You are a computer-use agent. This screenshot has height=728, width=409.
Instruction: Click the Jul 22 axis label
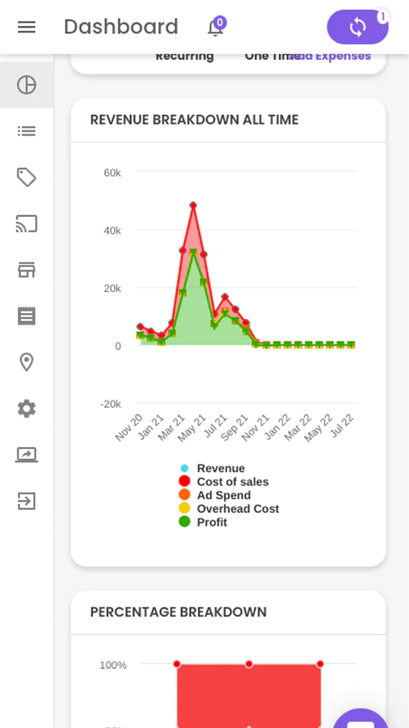pyautogui.click(x=342, y=425)
